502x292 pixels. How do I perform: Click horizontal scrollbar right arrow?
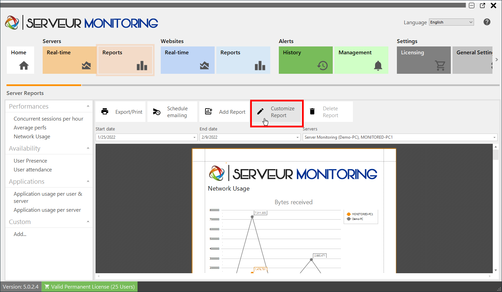click(x=490, y=276)
